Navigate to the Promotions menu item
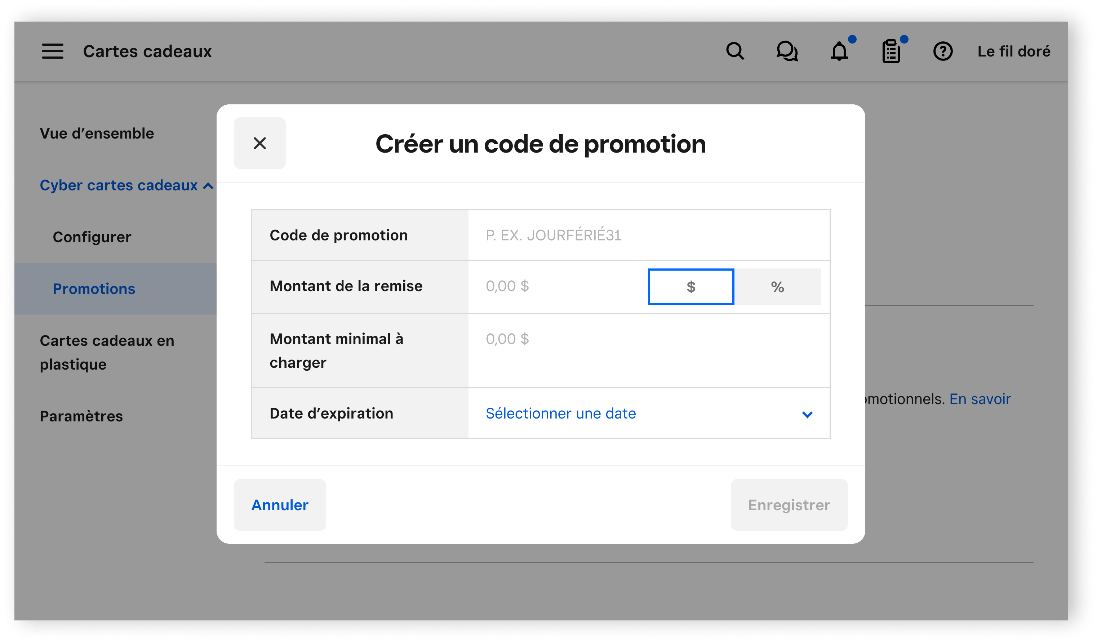Viewport: 1097px width, 642px height. click(93, 288)
